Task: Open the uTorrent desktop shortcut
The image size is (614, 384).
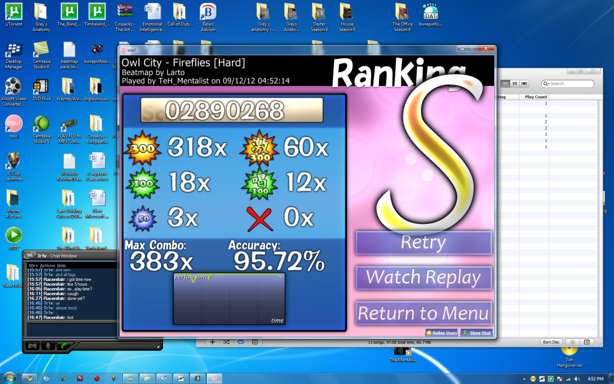Action: coord(14,16)
